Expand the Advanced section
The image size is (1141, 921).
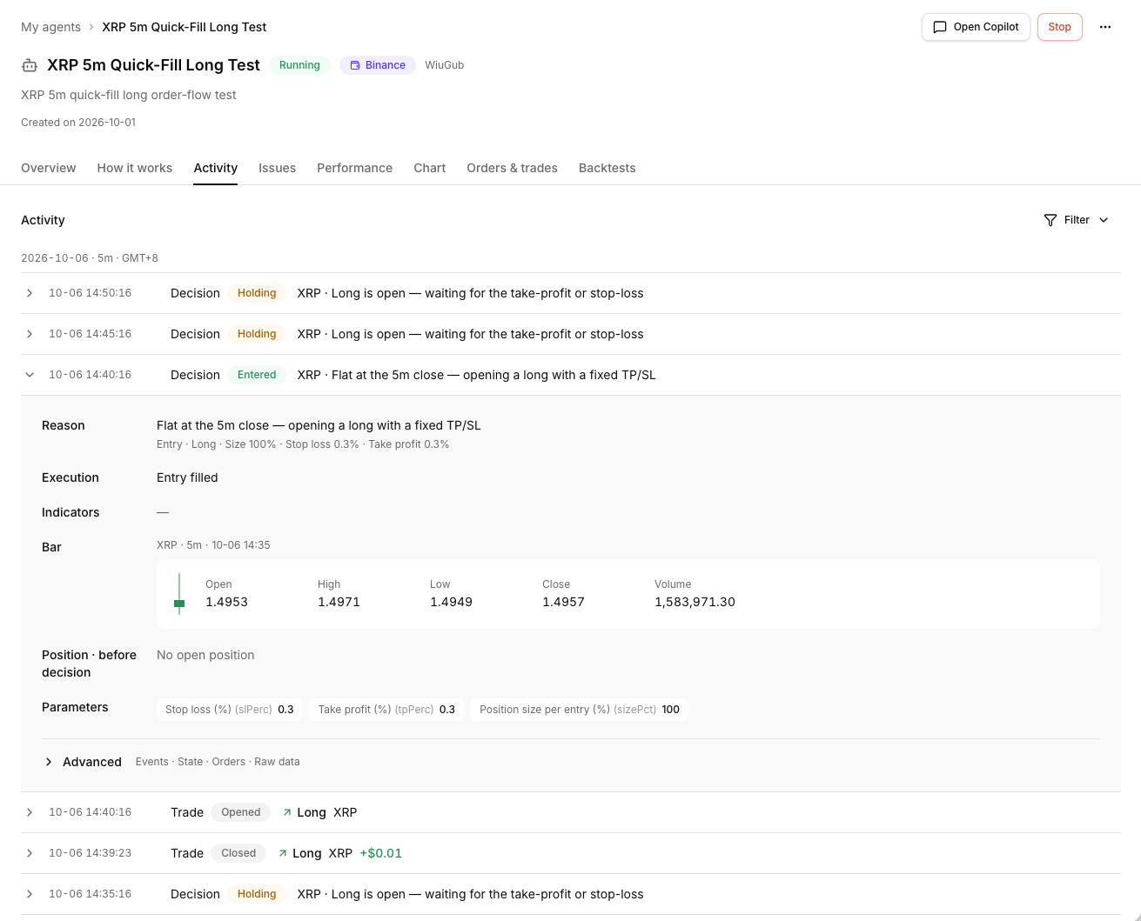click(x=49, y=762)
